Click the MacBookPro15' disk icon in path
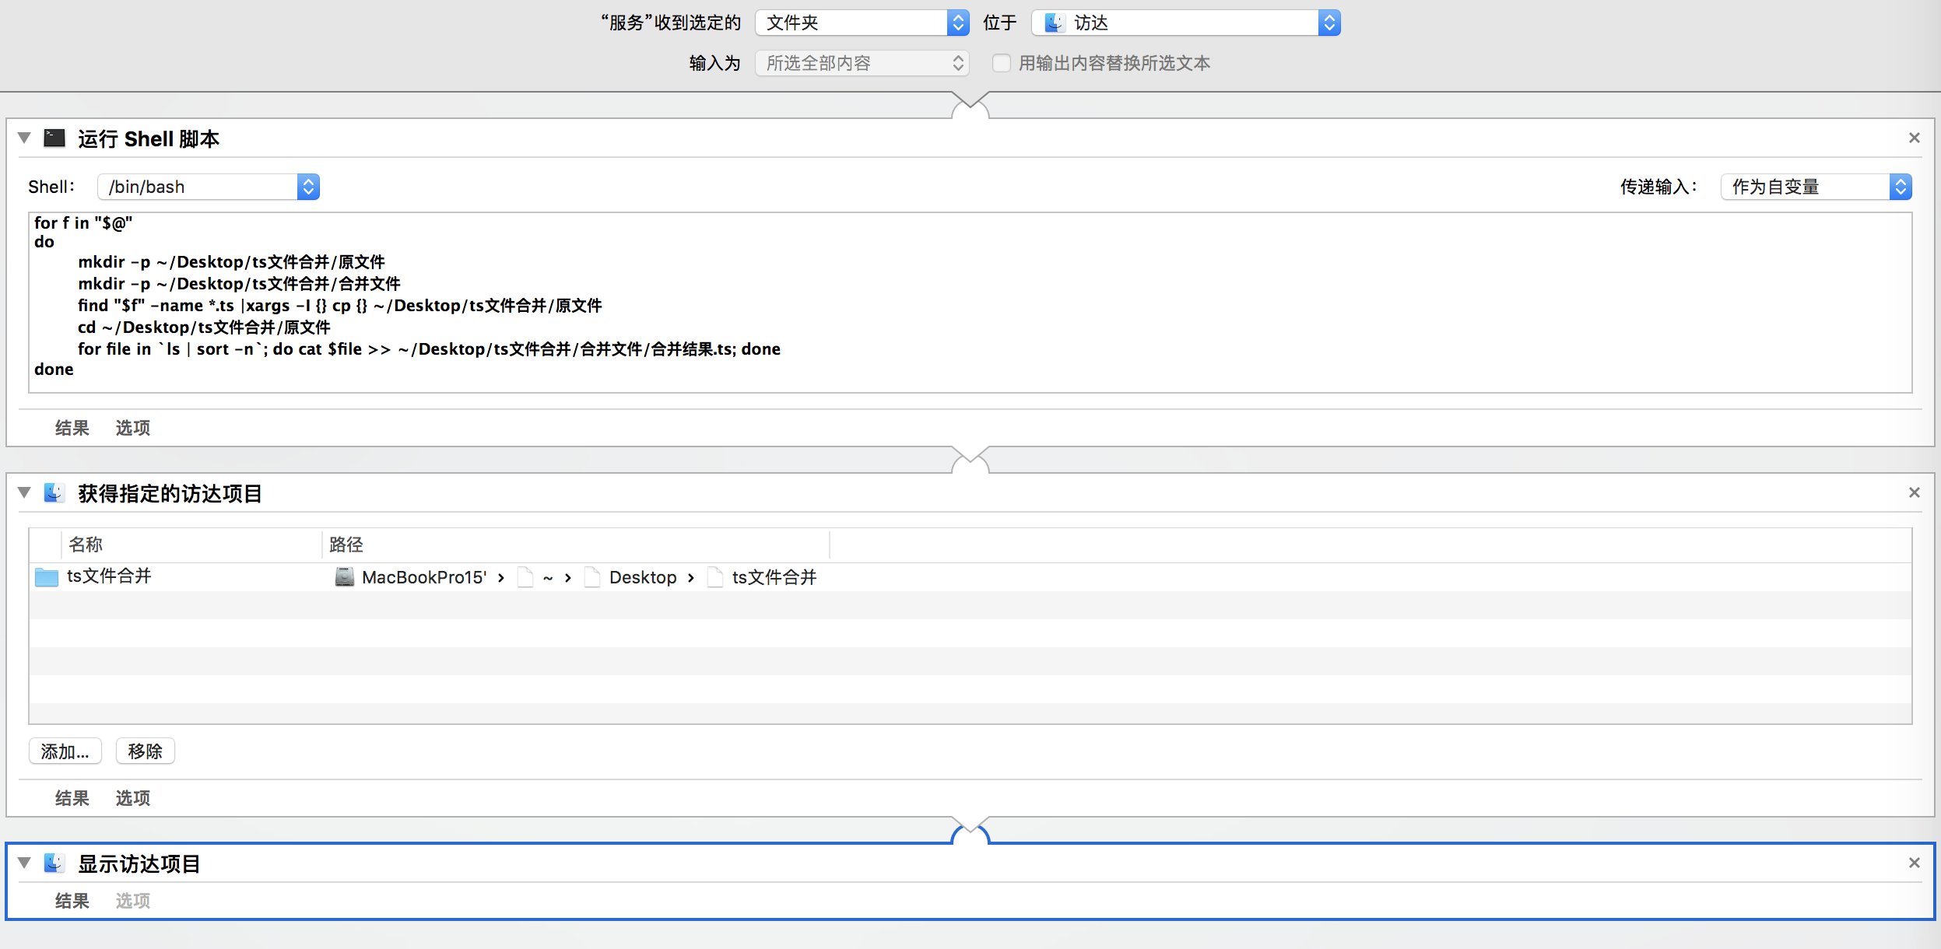The height and width of the screenshot is (949, 1941). coord(344,577)
